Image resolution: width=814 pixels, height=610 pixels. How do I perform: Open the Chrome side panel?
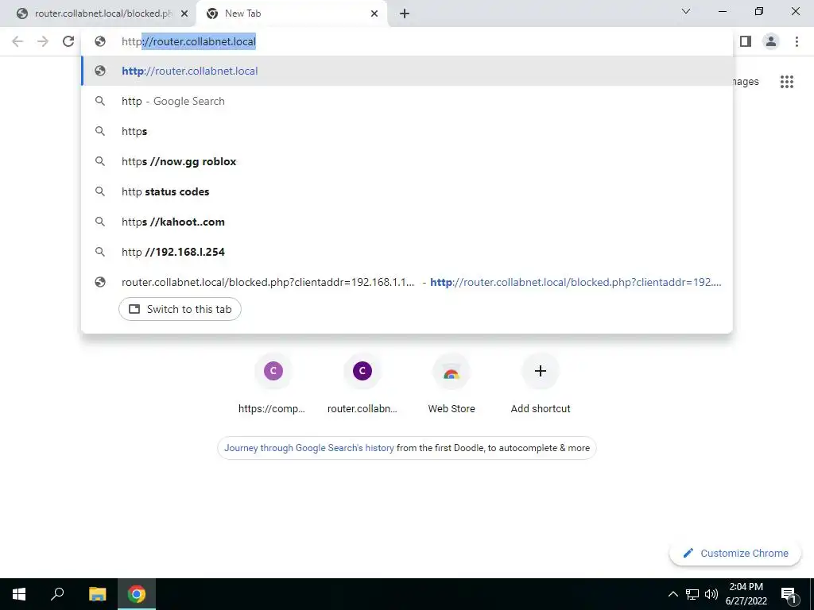point(746,41)
